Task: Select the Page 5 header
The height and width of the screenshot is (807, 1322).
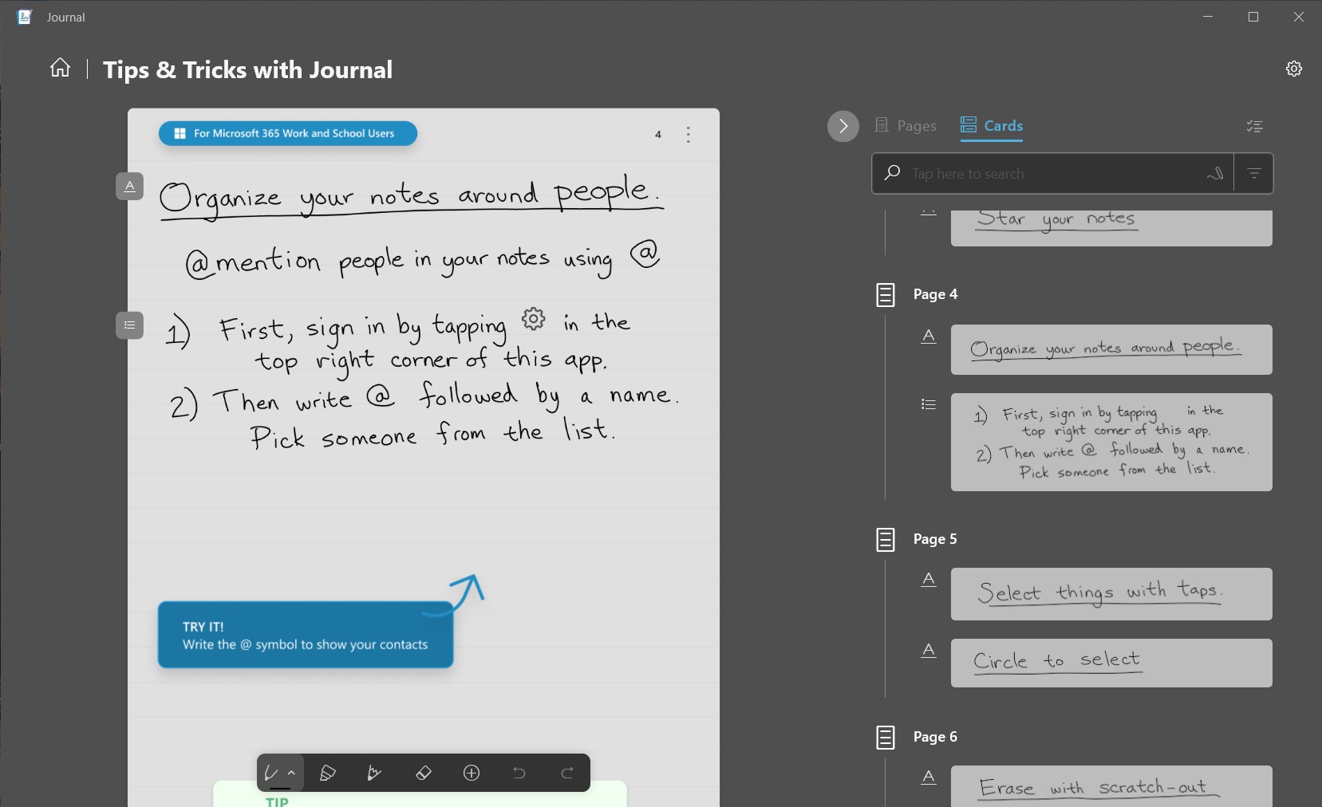Action: pos(935,539)
